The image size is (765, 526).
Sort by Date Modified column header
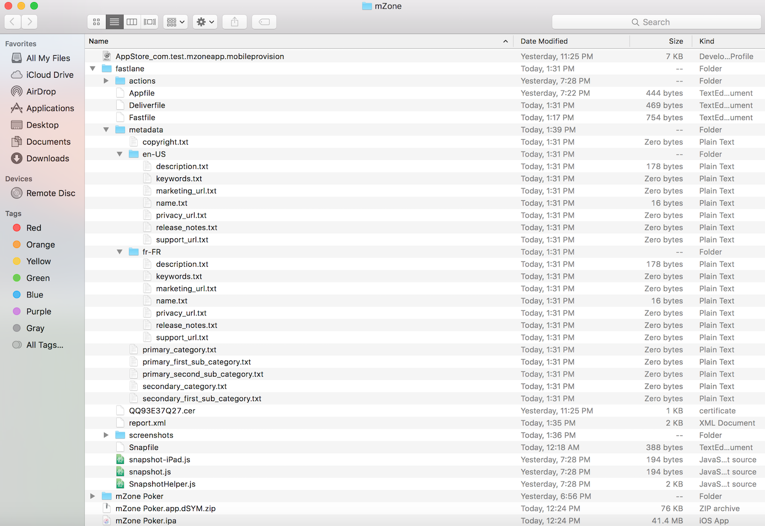(x=544, y=41)
